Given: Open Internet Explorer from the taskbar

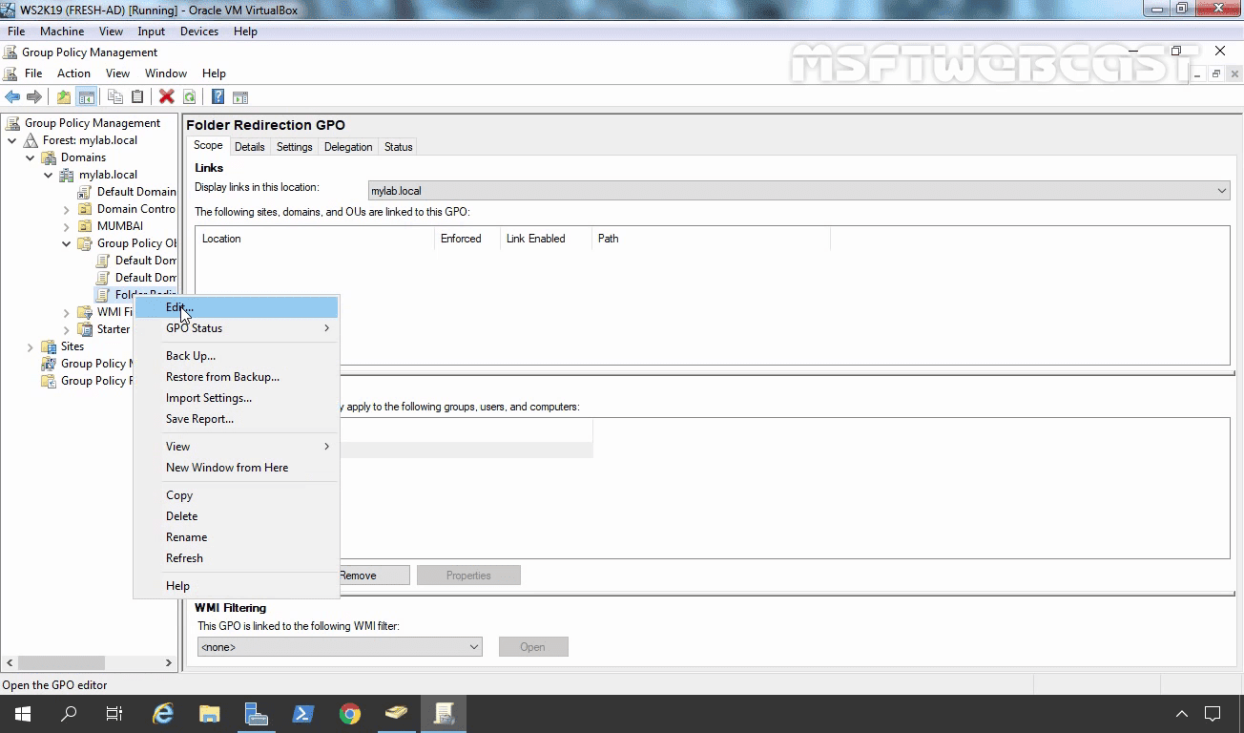Looking at the screenshot, I should point(163,713).
